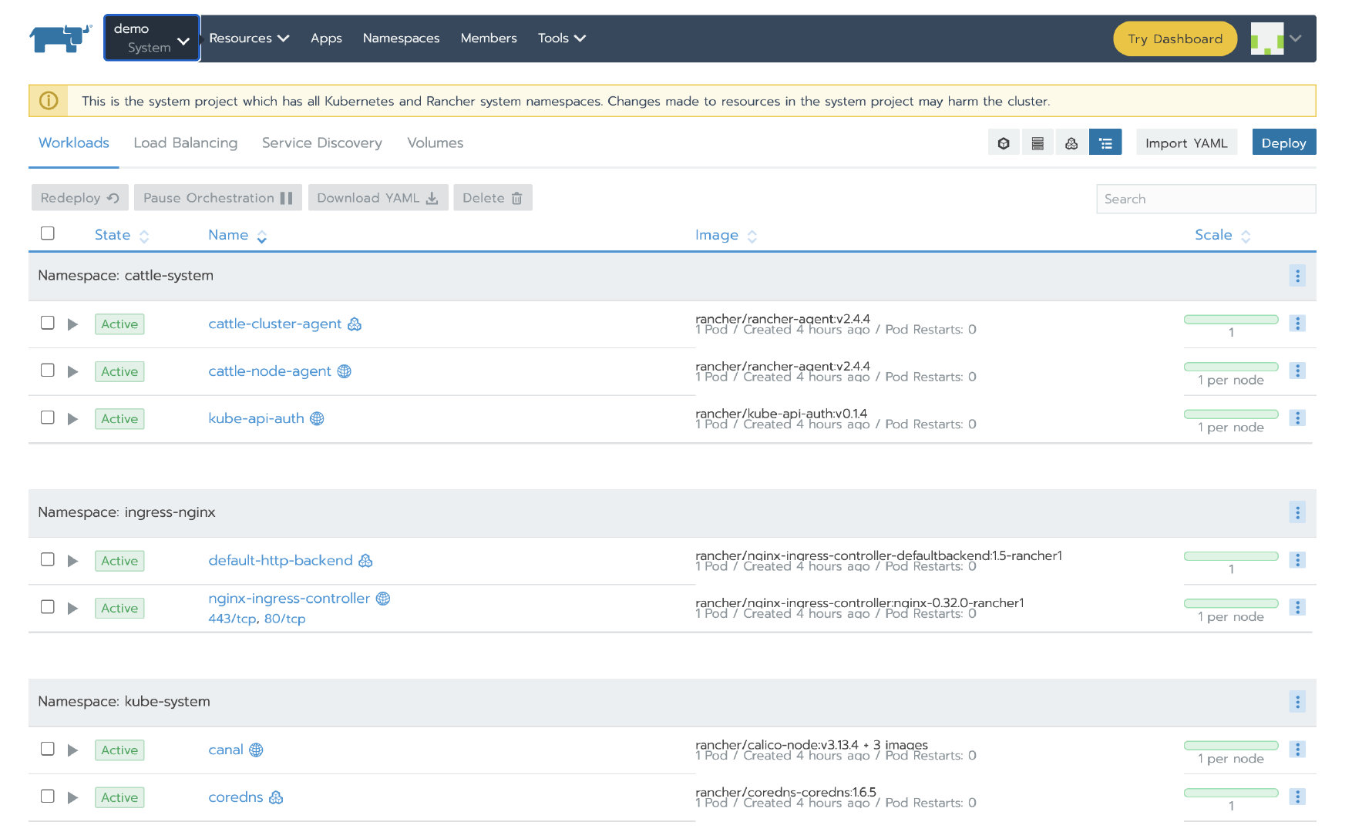Open actions menu for kube-system namespace
This screenshot has width=1352, height=832.
tap(1297, 702)
